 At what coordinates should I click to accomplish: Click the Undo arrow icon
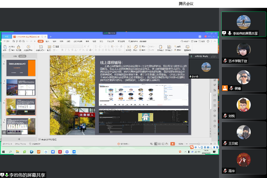click(x=27, y=41)
